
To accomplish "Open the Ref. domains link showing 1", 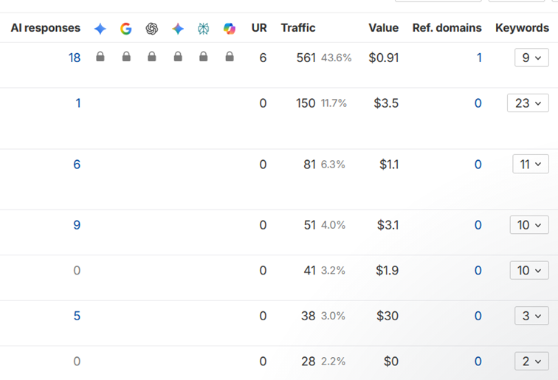I will tap(479, 58).
